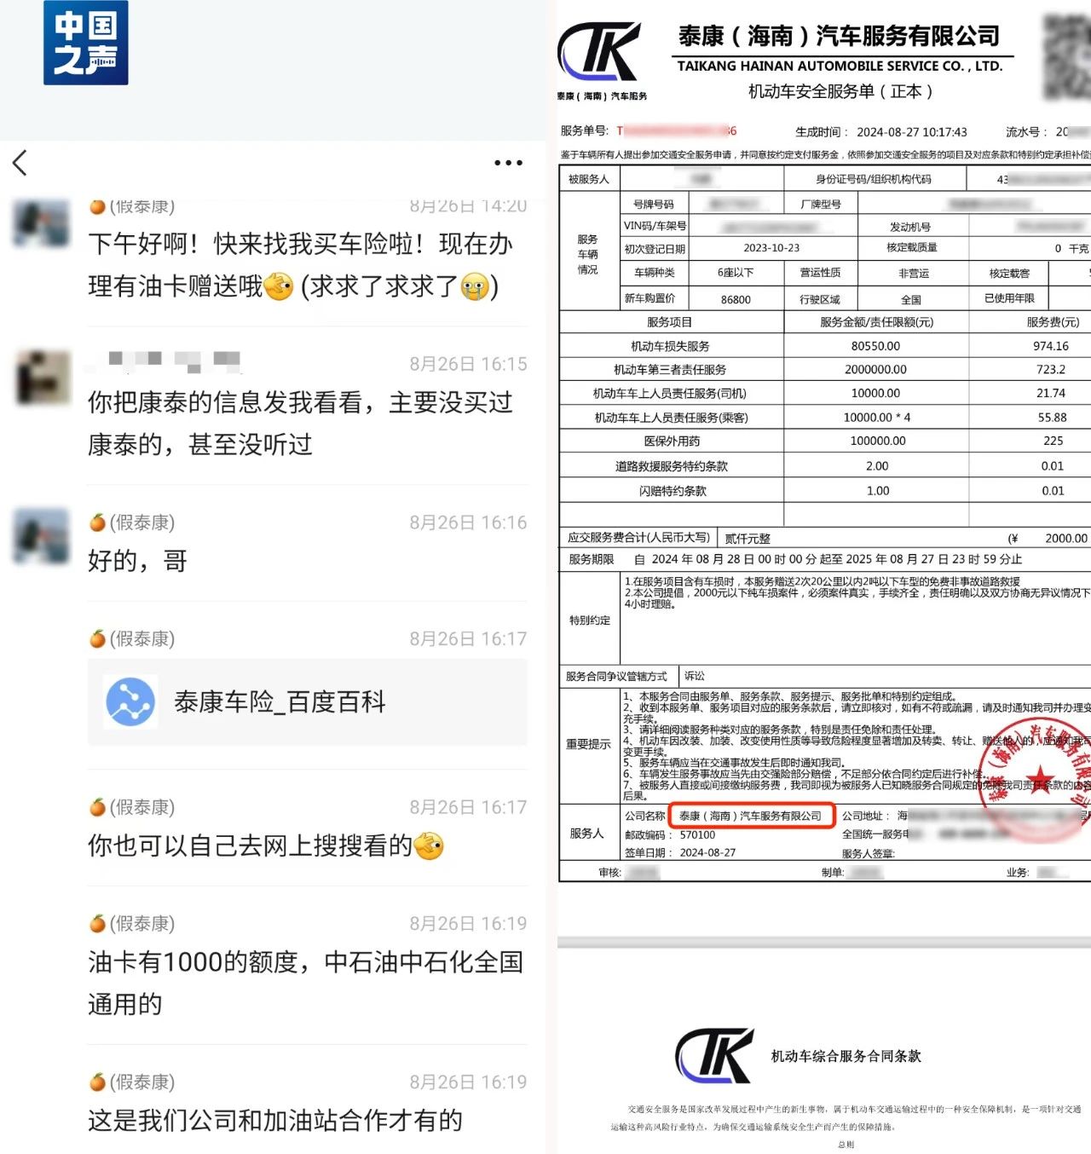Click the TK logo at top of service form
Screen dimensions: 1091x1154
click(x=599, y=53)
